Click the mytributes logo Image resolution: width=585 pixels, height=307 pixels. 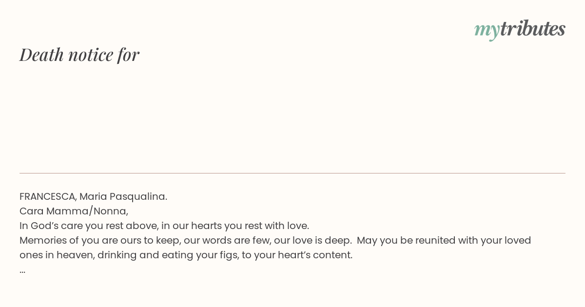pyautogui.click(x=520, y=29)
